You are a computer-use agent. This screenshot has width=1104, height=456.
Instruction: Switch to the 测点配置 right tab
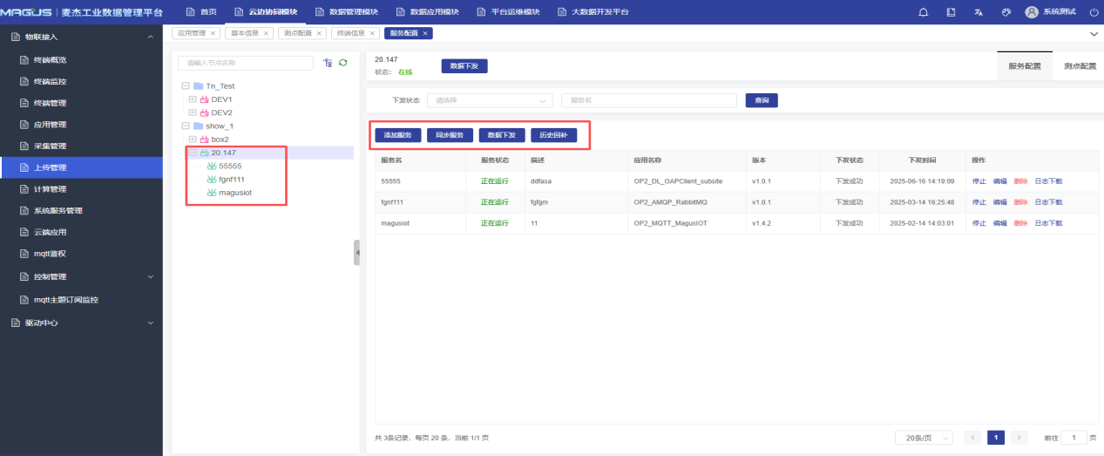pyautogui.click(x=1080, y=66)
